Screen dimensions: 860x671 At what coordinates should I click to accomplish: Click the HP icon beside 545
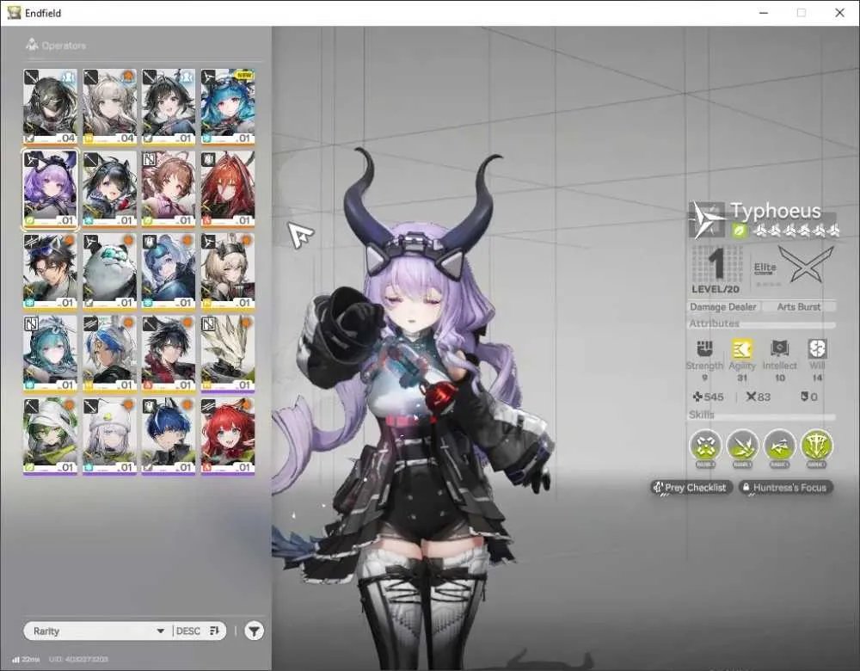[697, 397]
